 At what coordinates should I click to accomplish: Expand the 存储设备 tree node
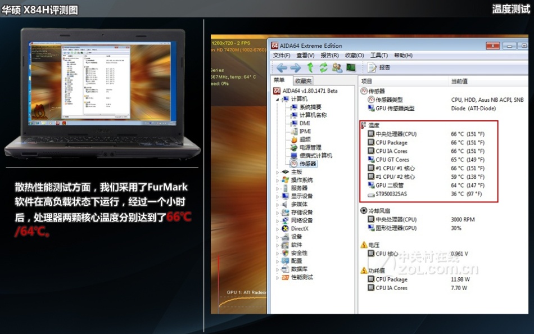click(278, 213)
